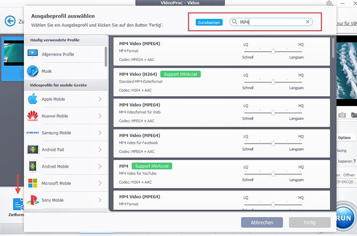This screenshot has height=236, width=357.
Task: Select the MP4 Video für YouTube profile
Action: click(222, 174)
